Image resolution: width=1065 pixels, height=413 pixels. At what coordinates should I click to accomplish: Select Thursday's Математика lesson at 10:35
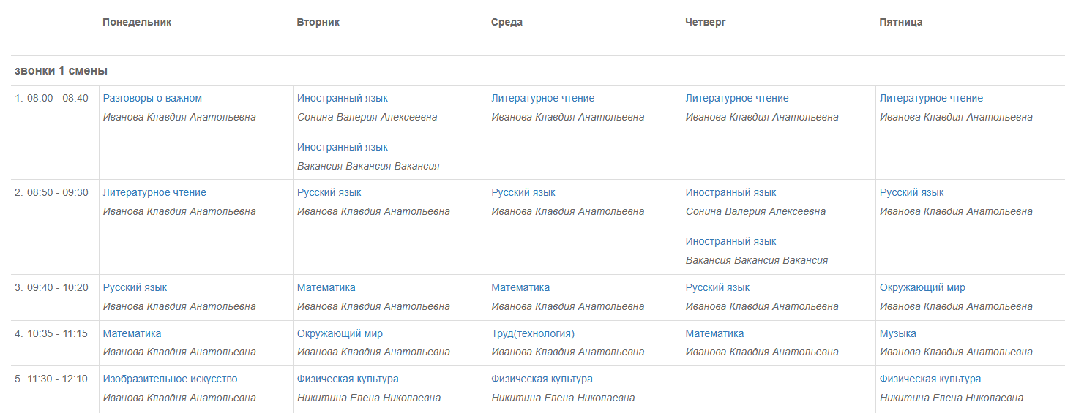pyautogui.click(x=714, y=333)
